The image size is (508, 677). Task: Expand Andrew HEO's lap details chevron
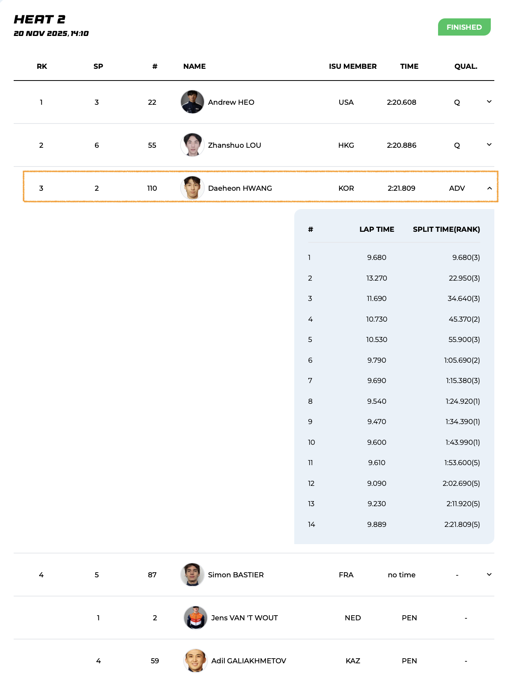(x=489, y=102)
